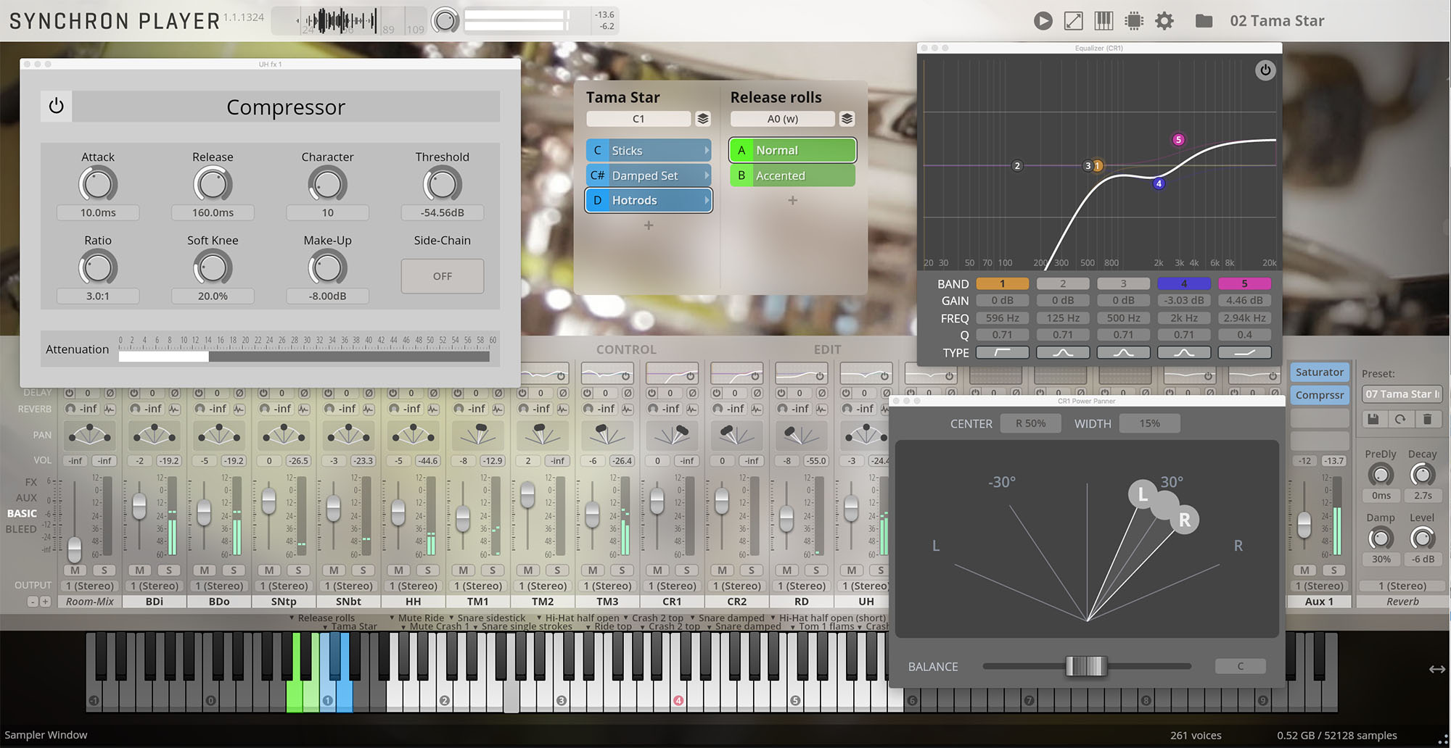The height and width of the screenshot is (748, 1451).
Task: Delete reverb preset with the trash icon
Action: coord(1427,419)
